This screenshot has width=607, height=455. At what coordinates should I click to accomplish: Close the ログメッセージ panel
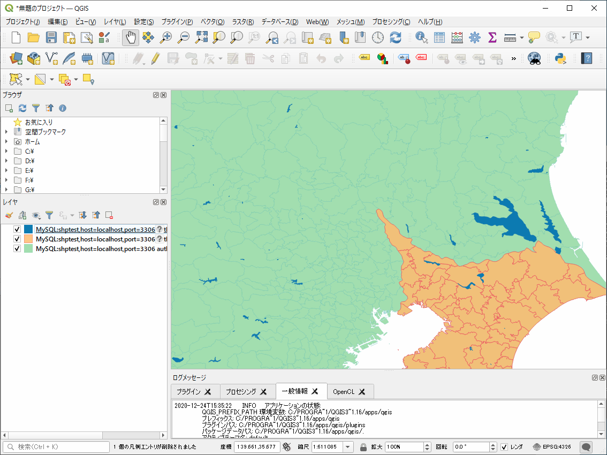tap(602, 377)
